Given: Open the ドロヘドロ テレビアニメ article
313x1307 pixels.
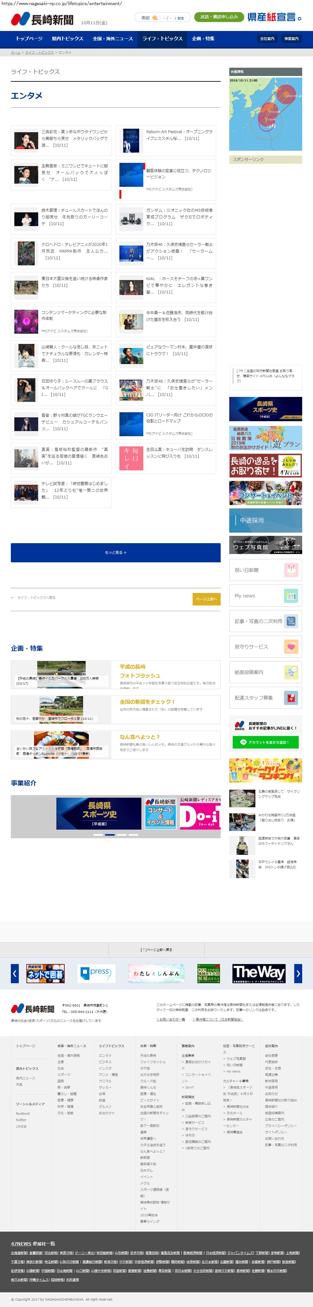Looking at the screenshot, I should [x=61, y=253].
